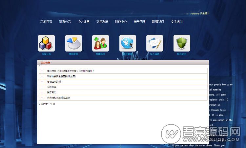Viewport: 246px width, 148px height.
Task: Open first announcement about 獎利模式
Action: (x=71, y=71)
